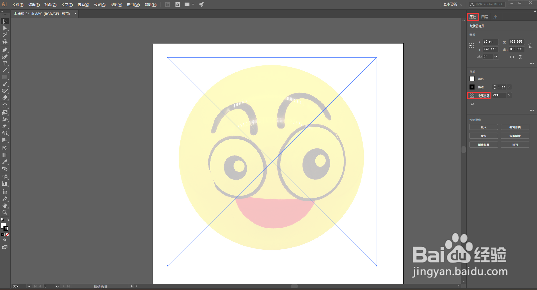Select the Shape Builder tool
The image size is (537, 290).
point(5,133)
